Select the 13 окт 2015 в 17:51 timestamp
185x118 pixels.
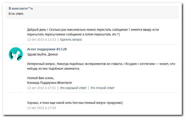click(x=42, y=88)
